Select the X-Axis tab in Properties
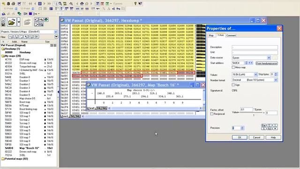The width and height of the screenshot is (300, 169). pyautogui.click(x=220, y=35)
